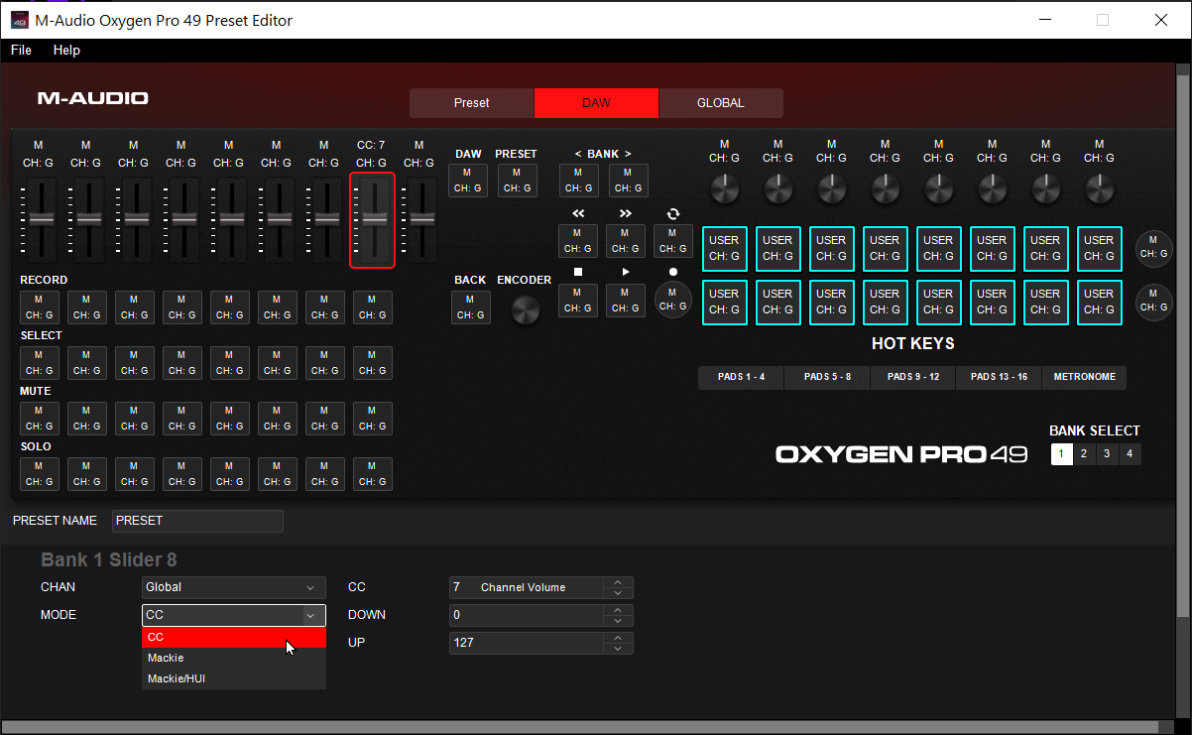The height and width of the screenshot is (735, 1192).
Task: Select the ENCODER knob
Action: point(525,310)
